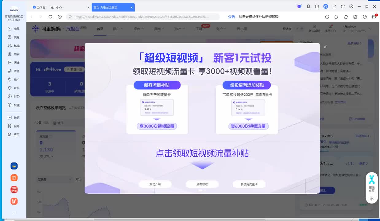Image resolution: width=380 pixels, height=221 pixels.
Task: Open 客服 in the left sidebar
Action: click(x=14, y=88)
